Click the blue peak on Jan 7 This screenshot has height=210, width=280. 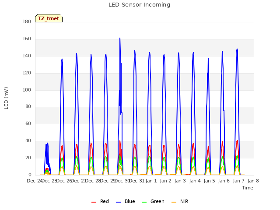(x=237, y=49)
